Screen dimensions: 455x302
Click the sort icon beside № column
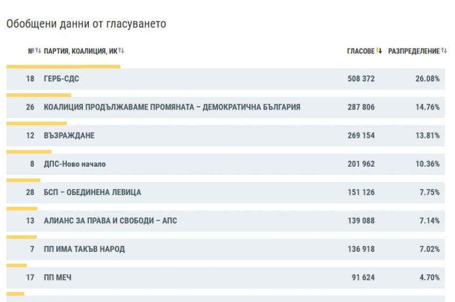pos(38,51)
